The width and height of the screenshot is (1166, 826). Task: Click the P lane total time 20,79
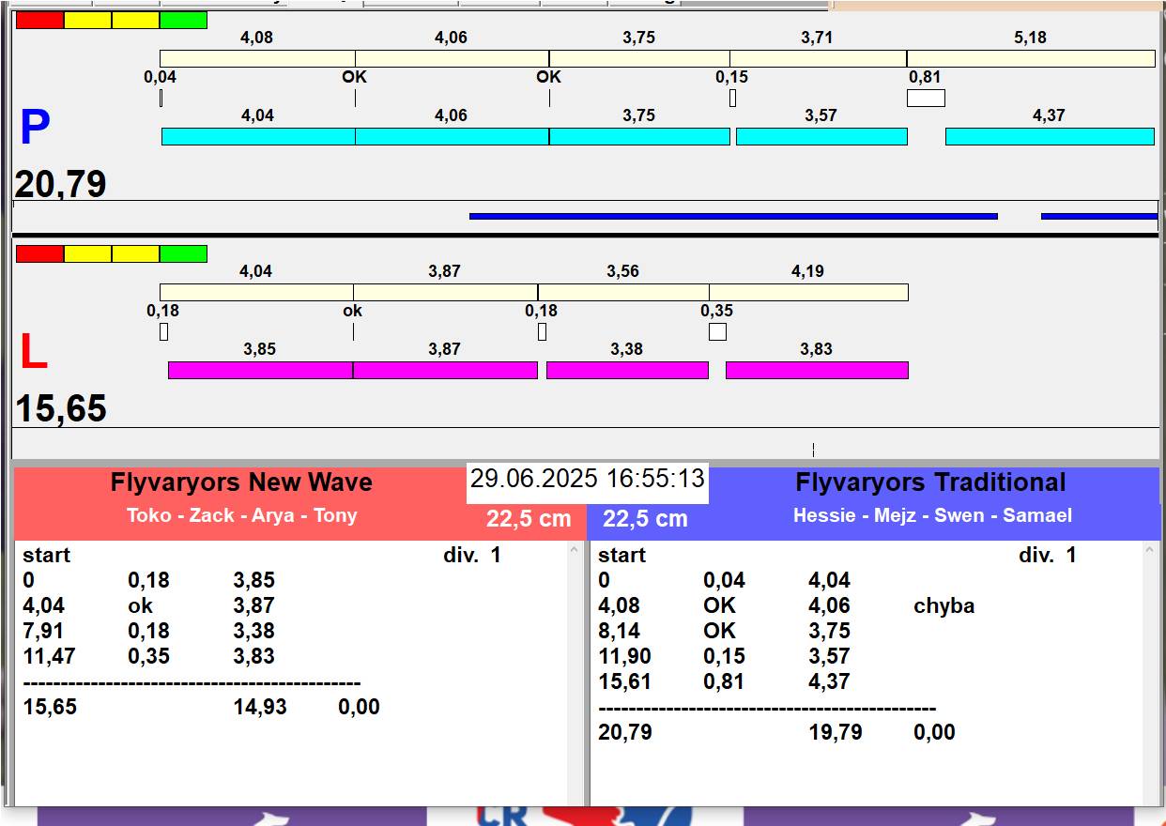(60, 184)
